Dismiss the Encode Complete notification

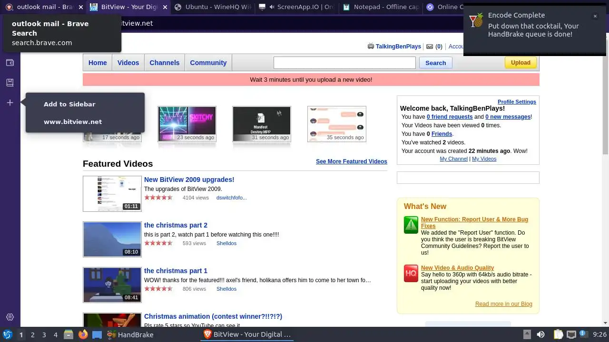(595, 16)
